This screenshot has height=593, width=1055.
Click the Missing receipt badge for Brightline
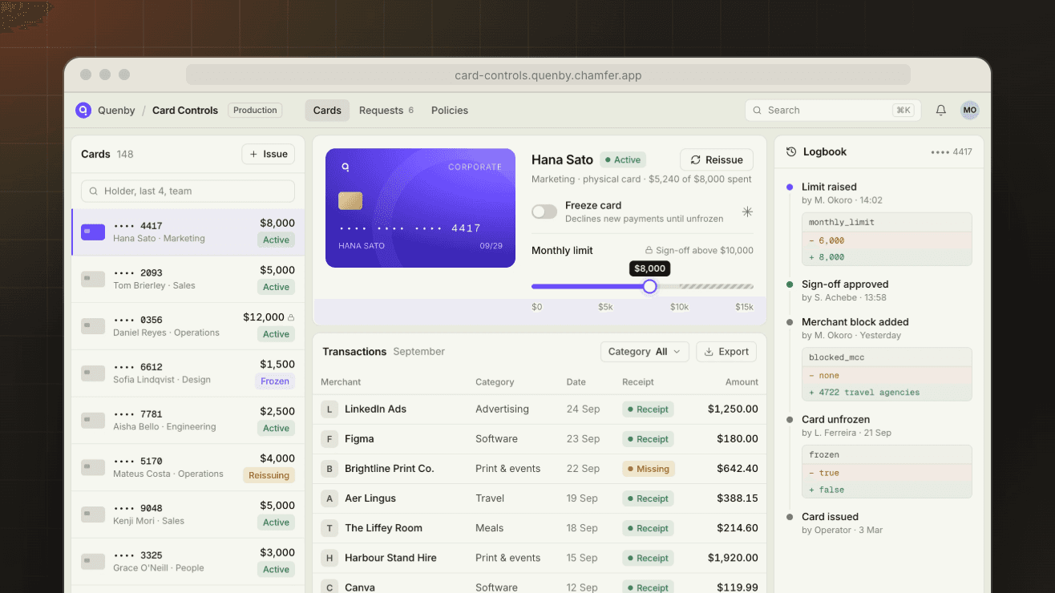pyautogui.click(x=649, y=469)
